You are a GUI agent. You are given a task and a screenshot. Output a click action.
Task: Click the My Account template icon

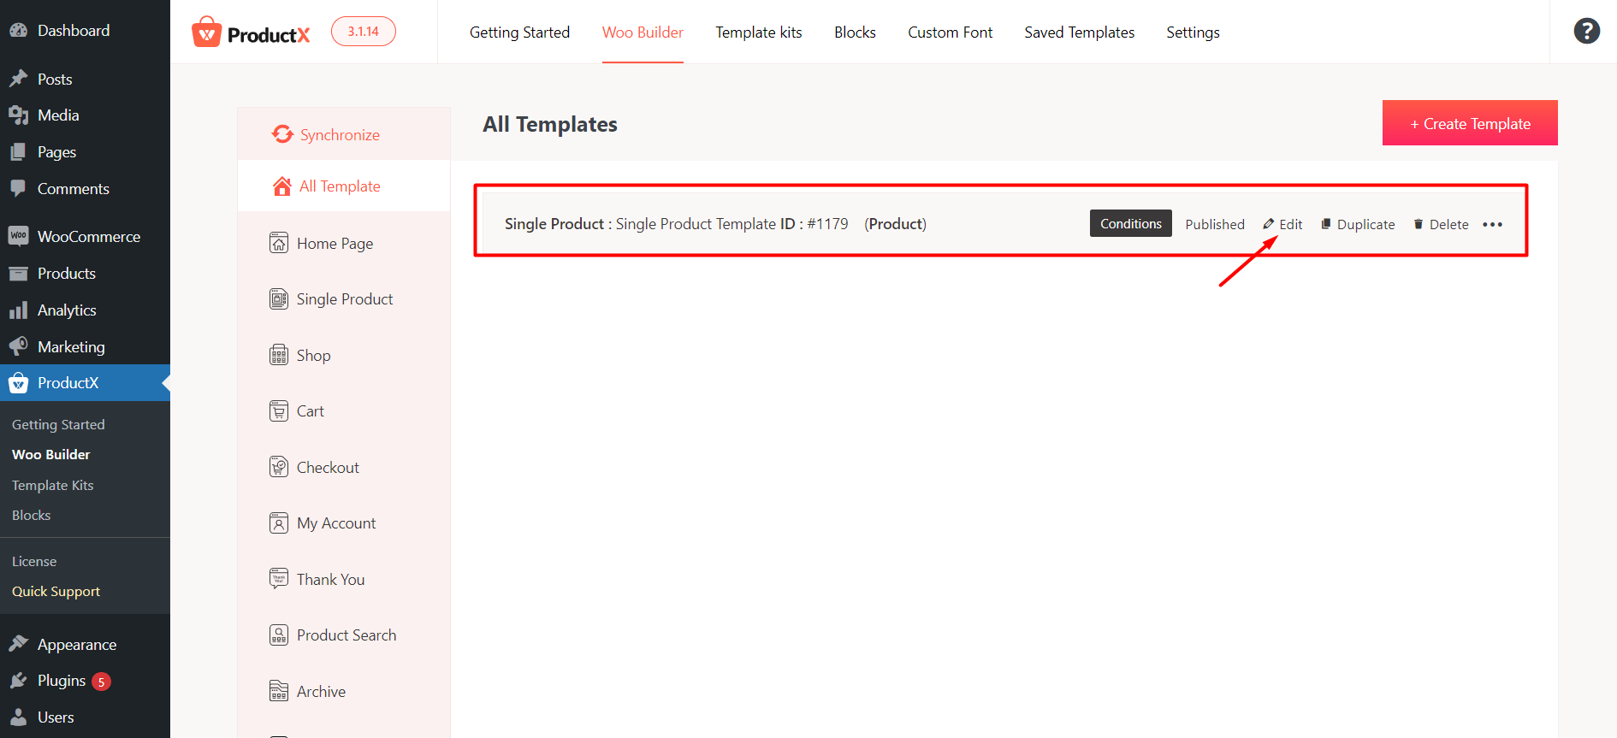279,523
